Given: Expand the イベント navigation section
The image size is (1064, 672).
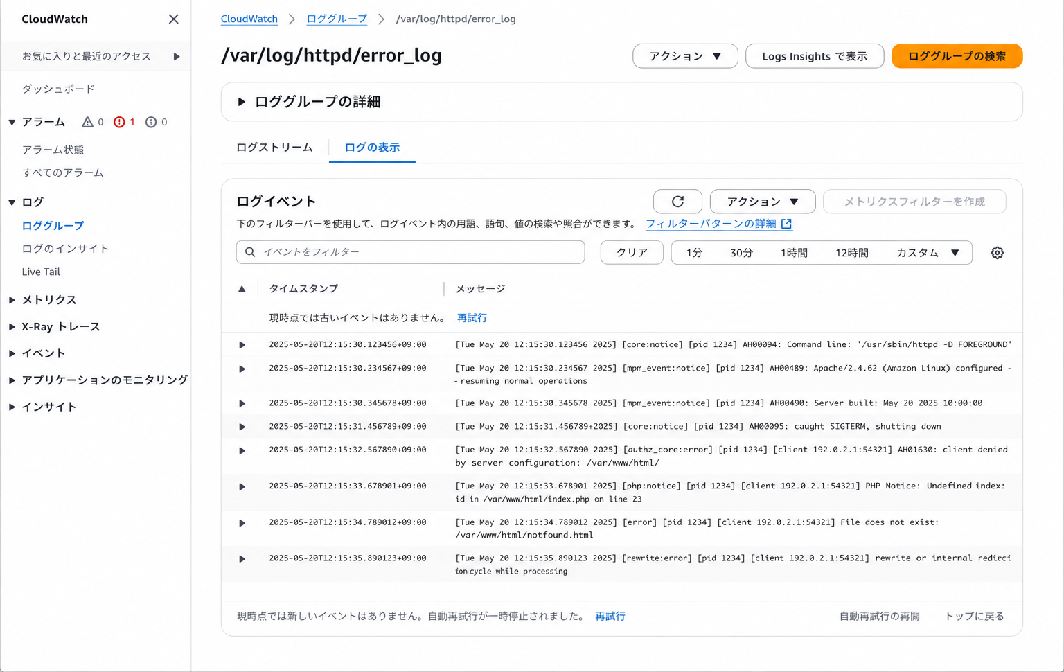Looking at the screenshot, I should tap(12, 353).
